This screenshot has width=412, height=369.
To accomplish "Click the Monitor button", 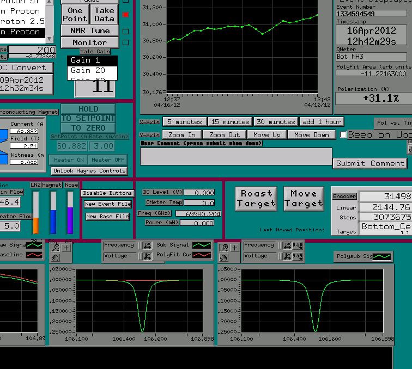I will (90, 42).
